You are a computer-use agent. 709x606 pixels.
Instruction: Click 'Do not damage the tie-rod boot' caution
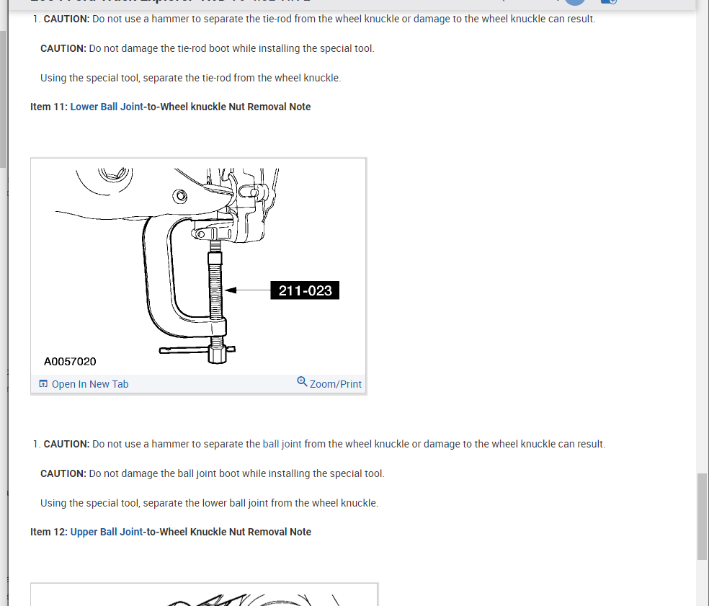coord(207,48)
